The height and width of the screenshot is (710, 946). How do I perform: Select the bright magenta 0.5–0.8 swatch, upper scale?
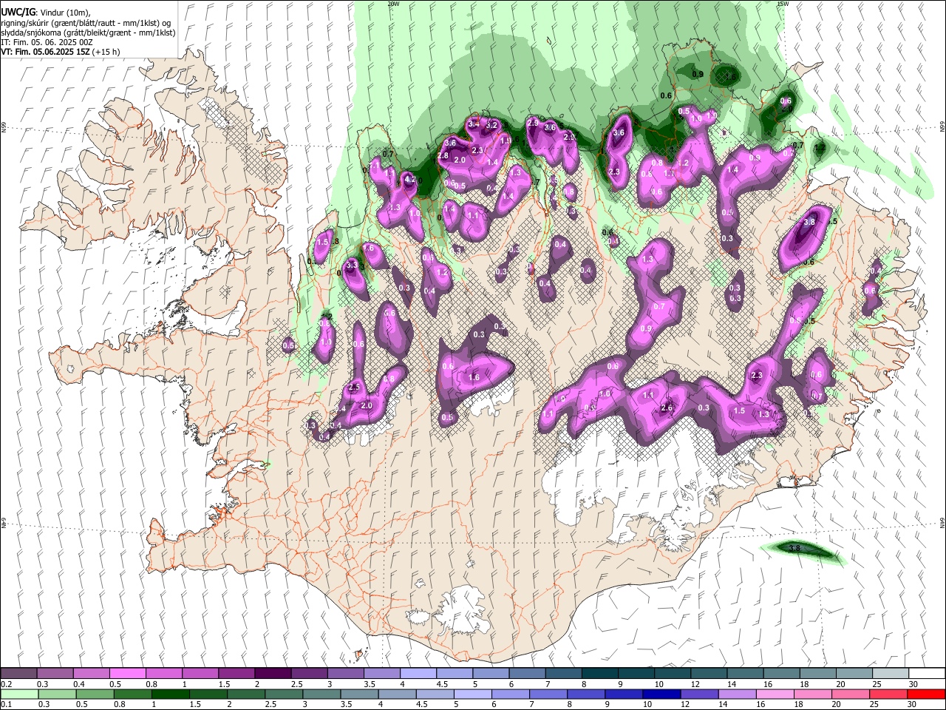pos(128,674)
